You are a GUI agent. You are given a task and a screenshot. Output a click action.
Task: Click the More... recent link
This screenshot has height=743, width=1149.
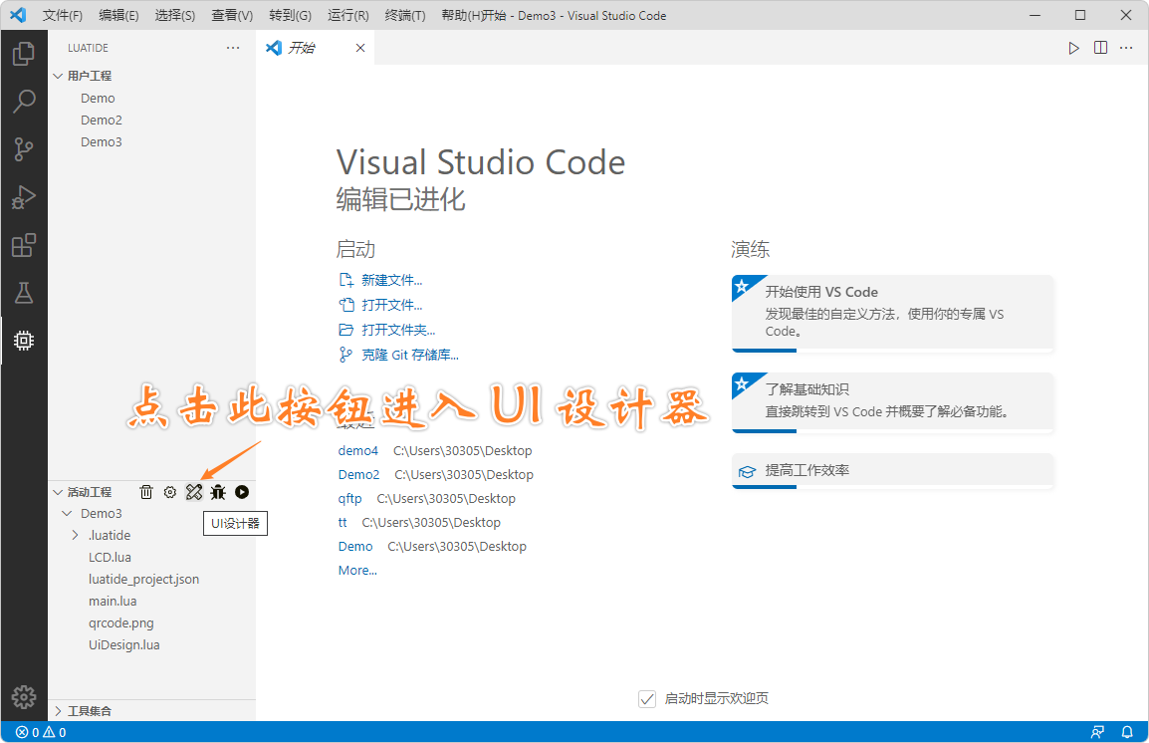coord(357,570)
